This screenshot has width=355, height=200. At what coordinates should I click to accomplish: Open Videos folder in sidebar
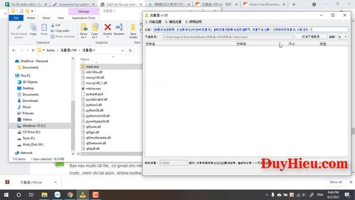27,119
